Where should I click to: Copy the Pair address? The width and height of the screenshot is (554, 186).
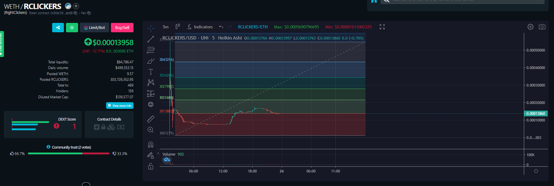pyautogui.click(x=89, y=13)
